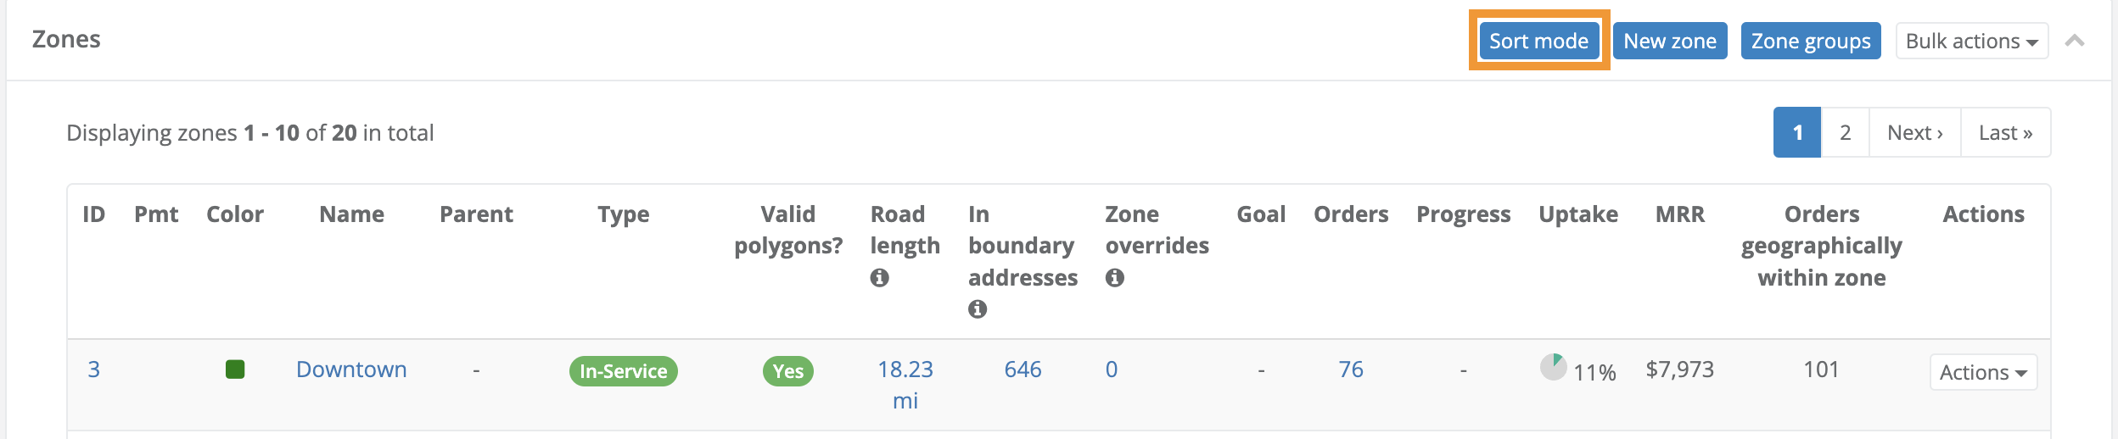Open the 76 orders link
This screenshot has width=2118, height=439.
click(x=1350, y=370)
